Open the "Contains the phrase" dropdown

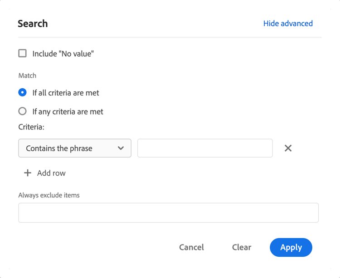(x=68, y=148)
